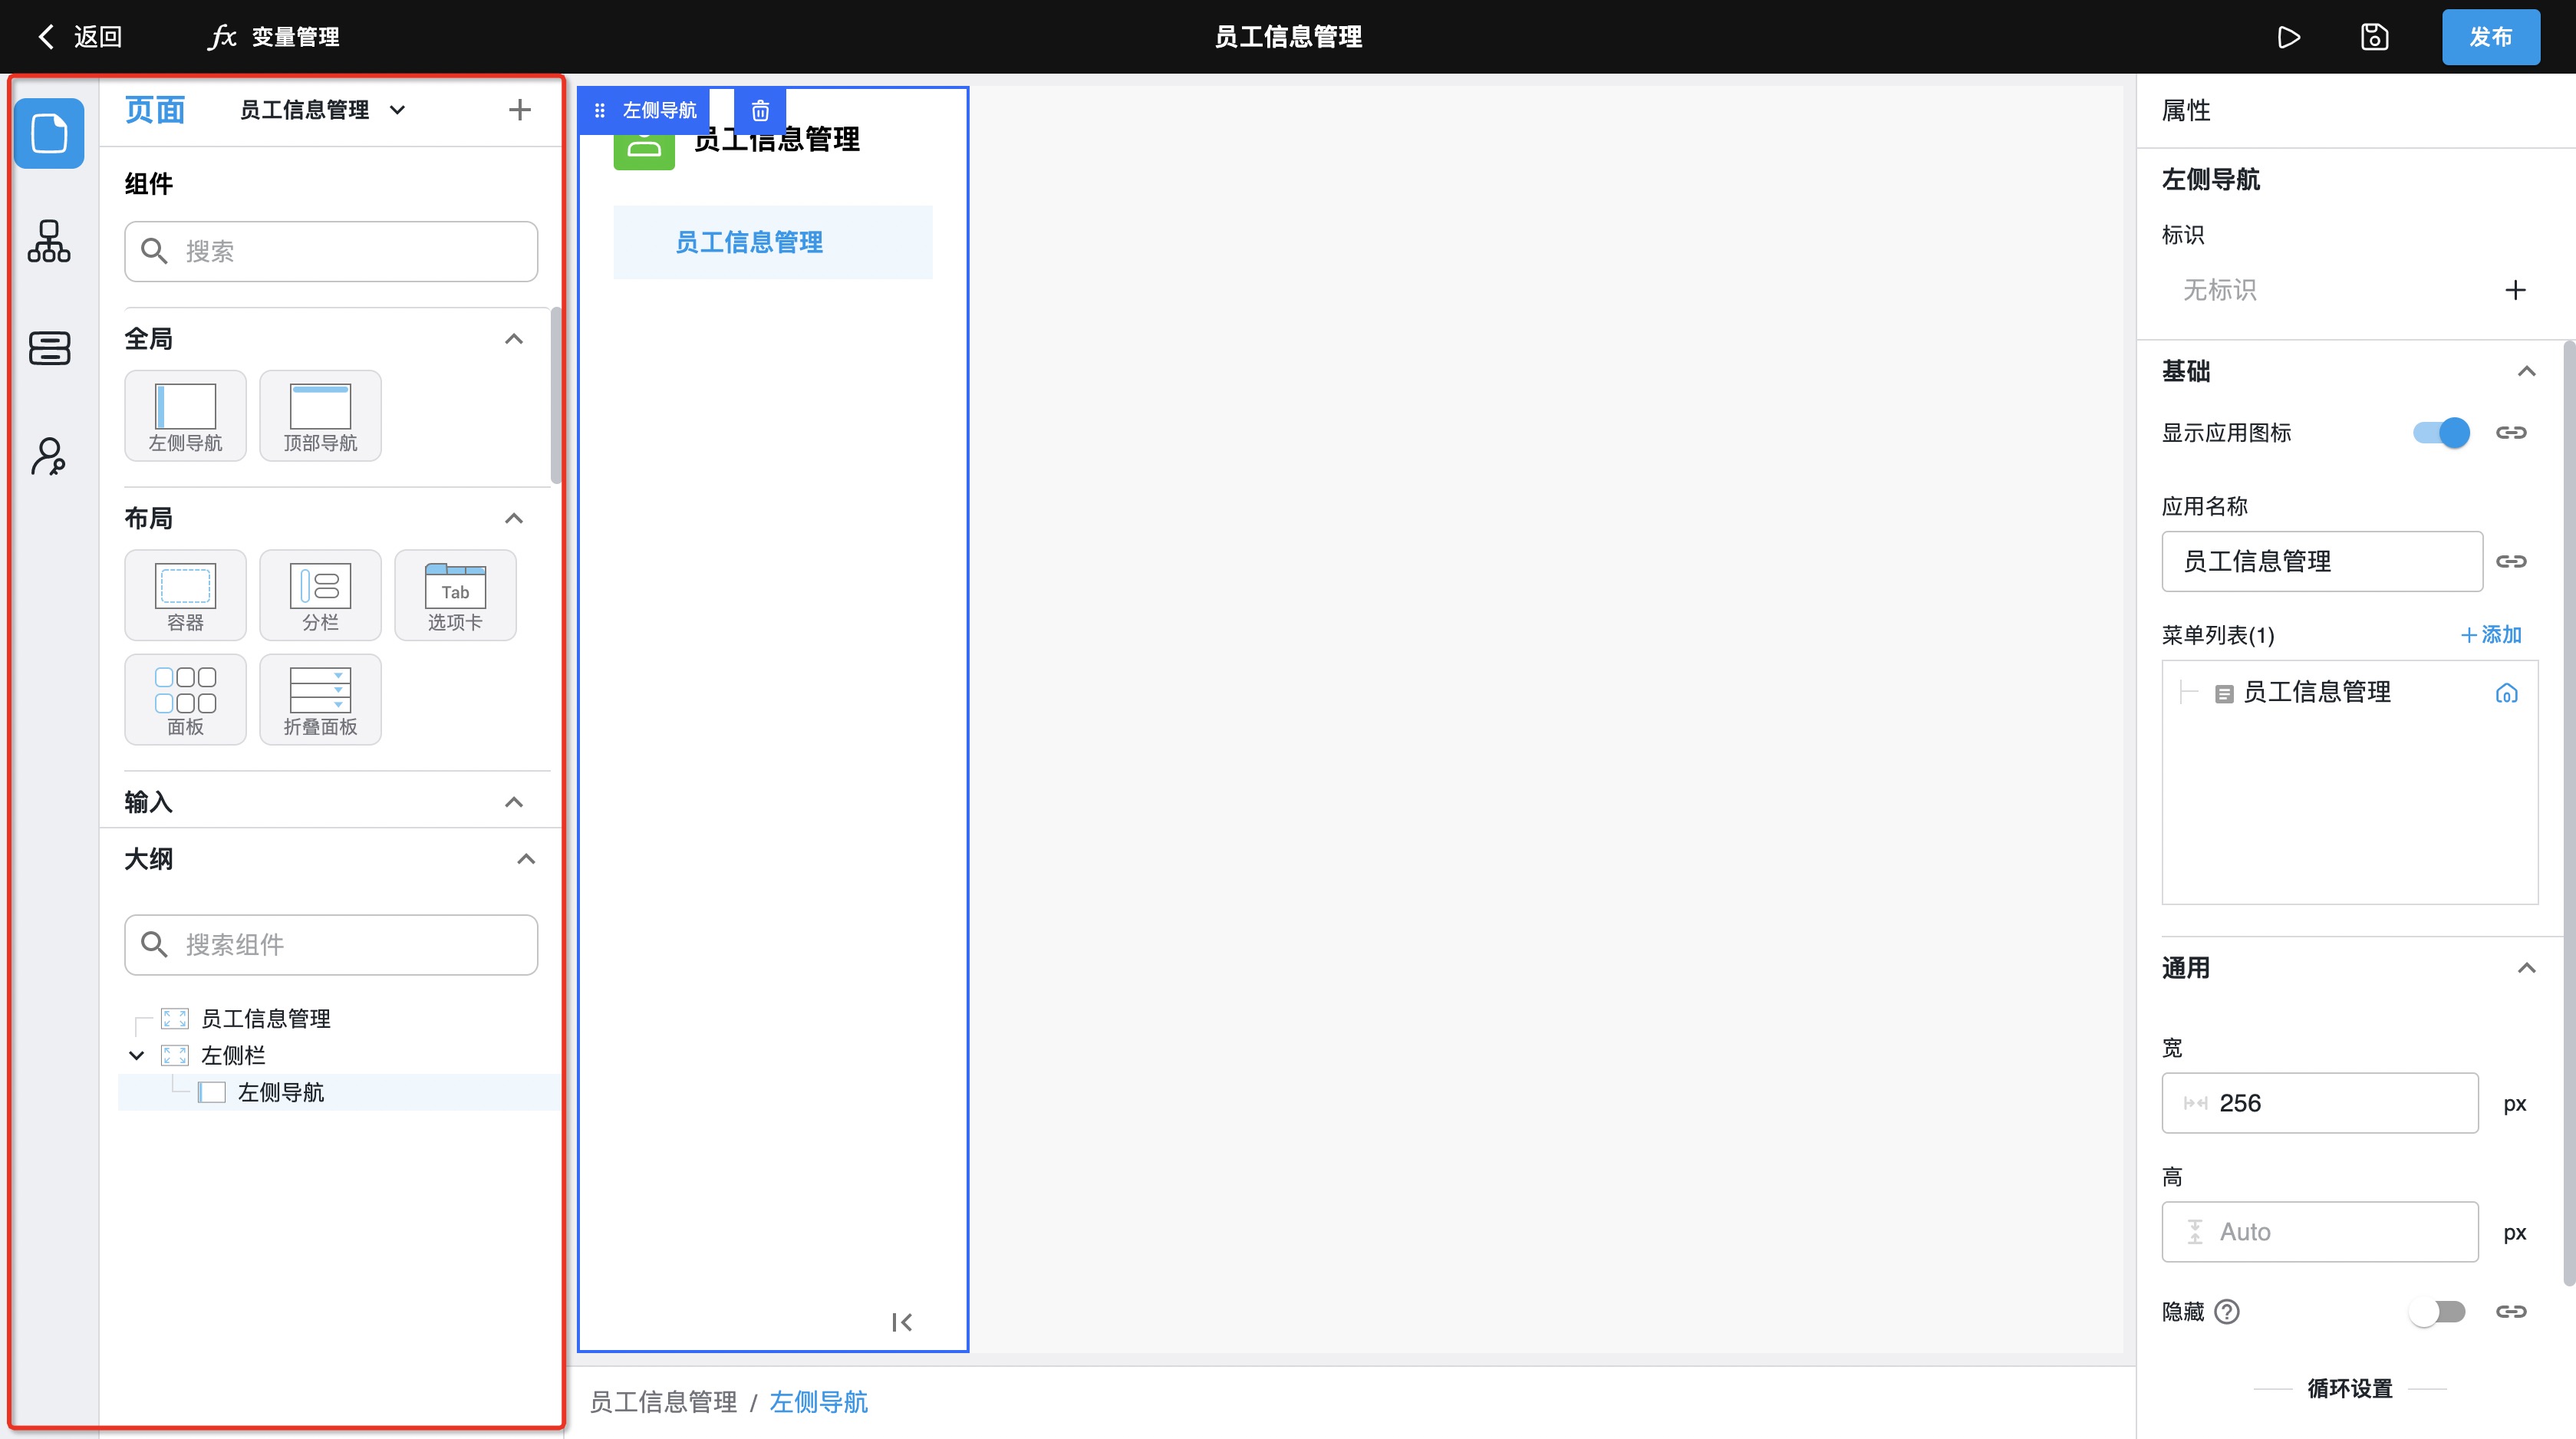Image resolution: width=2576 pixels, height=1439 pixels.
Task: Collapse navigation with bar-and-arrow icon
Action: click(902, 1322)
